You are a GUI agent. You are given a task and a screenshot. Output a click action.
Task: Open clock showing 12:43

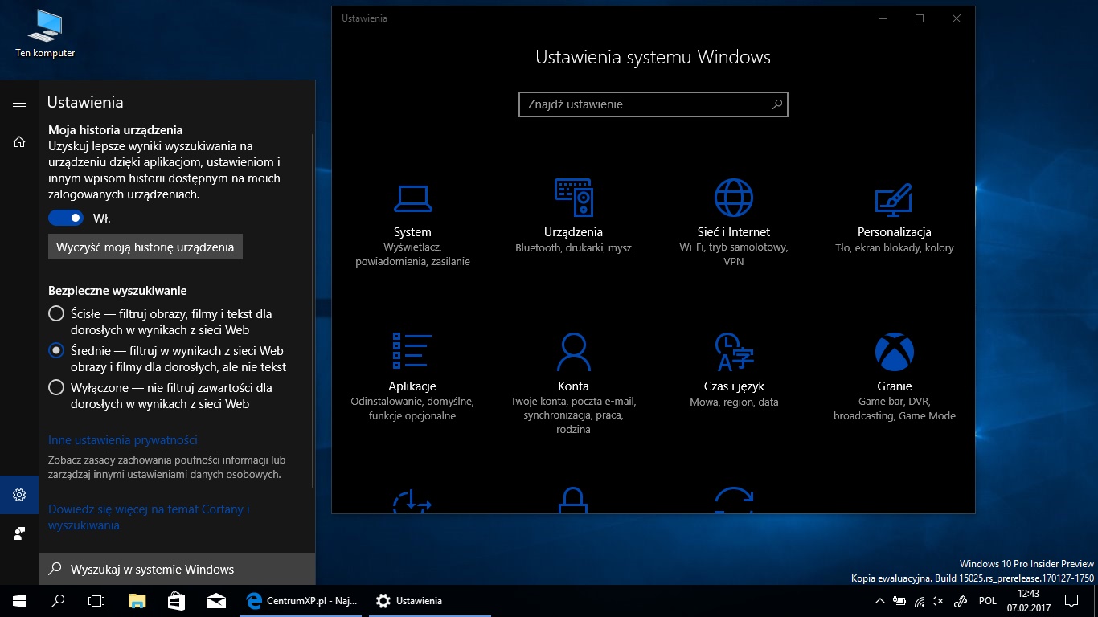1029,600
